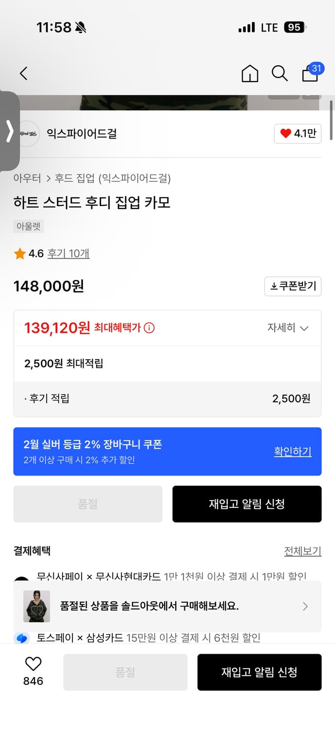Request restock alert with 재입고 알림 신청
This screenshot has width=335, height=729.
(x=247, y=504)
